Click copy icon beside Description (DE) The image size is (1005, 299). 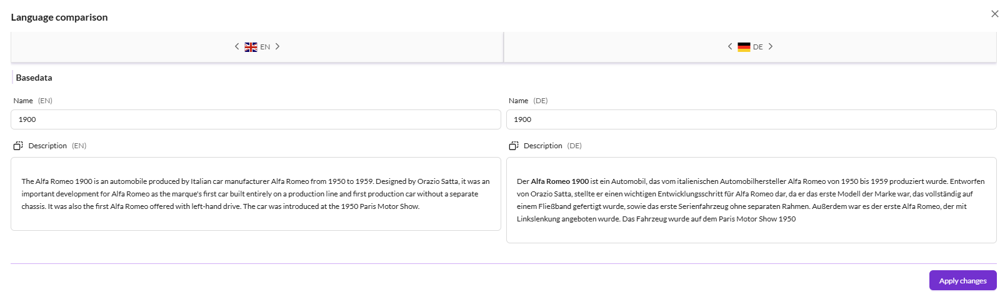coord(514,146)
